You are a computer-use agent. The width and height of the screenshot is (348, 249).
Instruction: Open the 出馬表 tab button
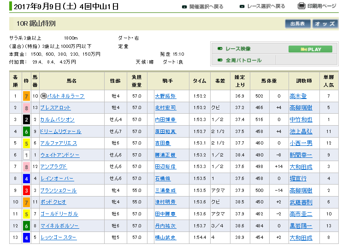[298, 23]
